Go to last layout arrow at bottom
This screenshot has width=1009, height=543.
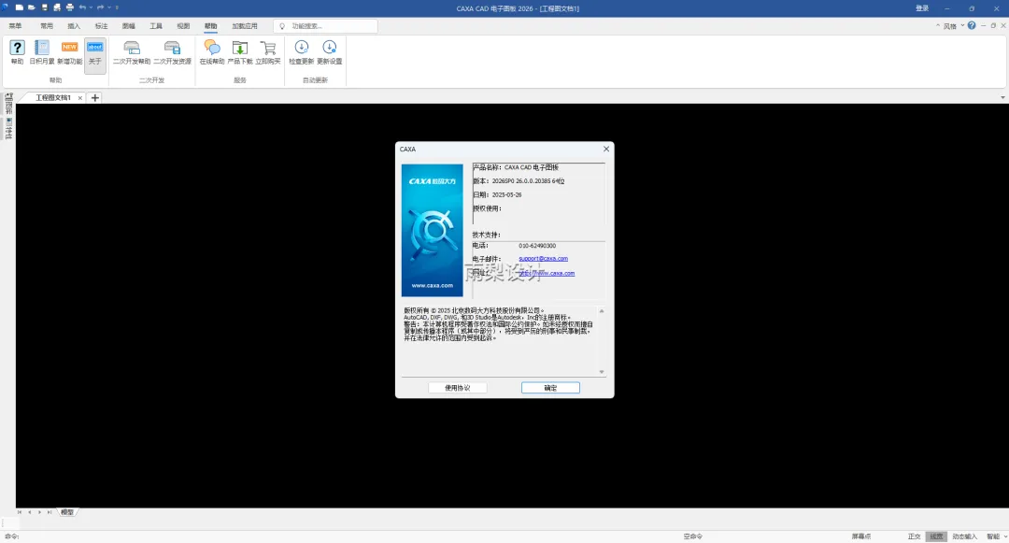(50, 512)
